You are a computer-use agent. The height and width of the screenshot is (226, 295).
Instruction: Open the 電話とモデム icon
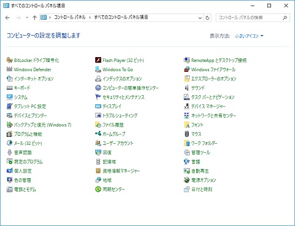[x=9, y=189]
